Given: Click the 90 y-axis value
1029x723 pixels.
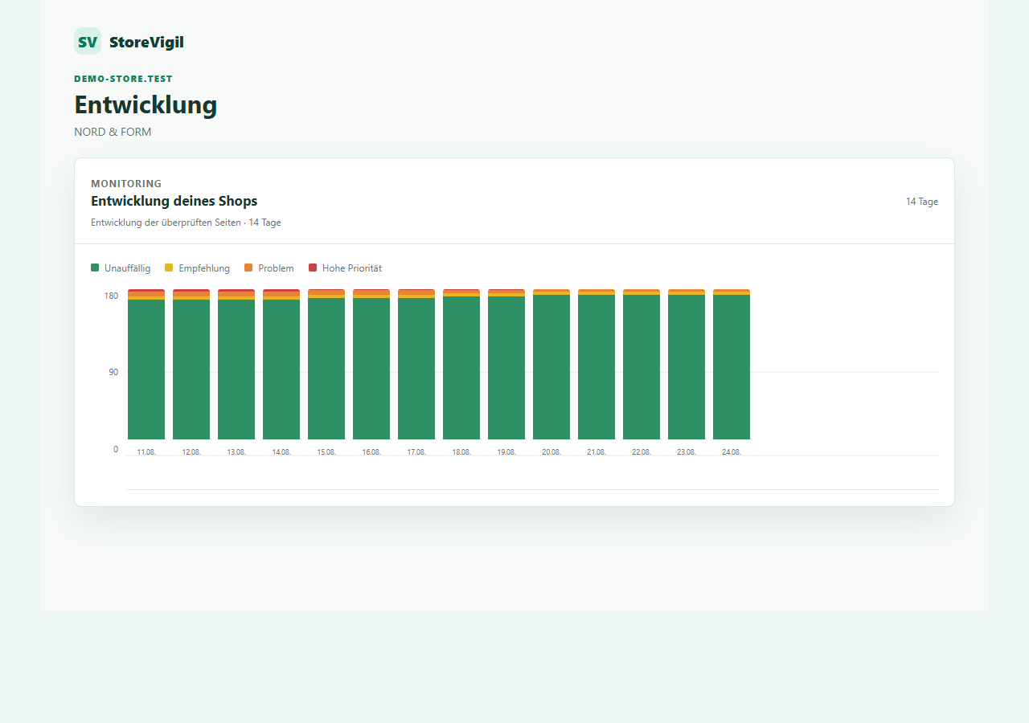Looking at the screenshot, I should pyautogui.click(x=113, y=372).
